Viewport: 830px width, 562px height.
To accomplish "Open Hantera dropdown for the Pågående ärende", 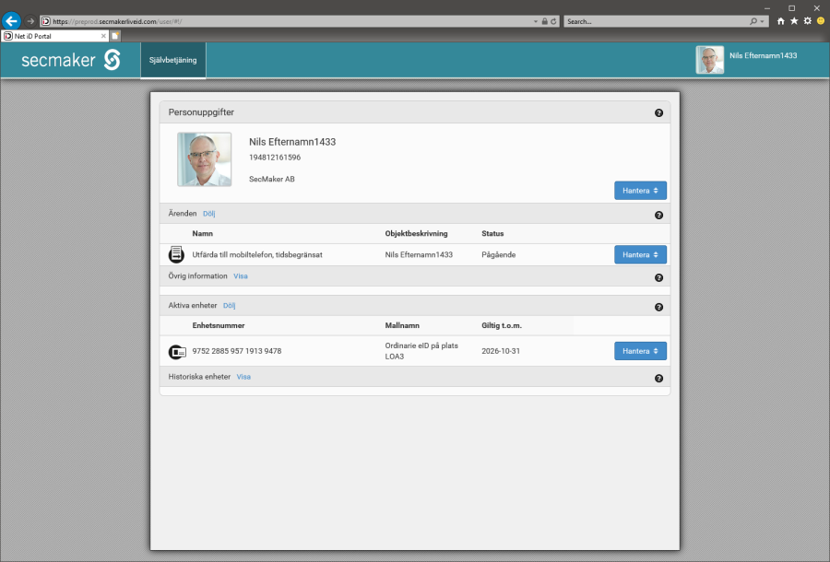I will click(640, 254).
